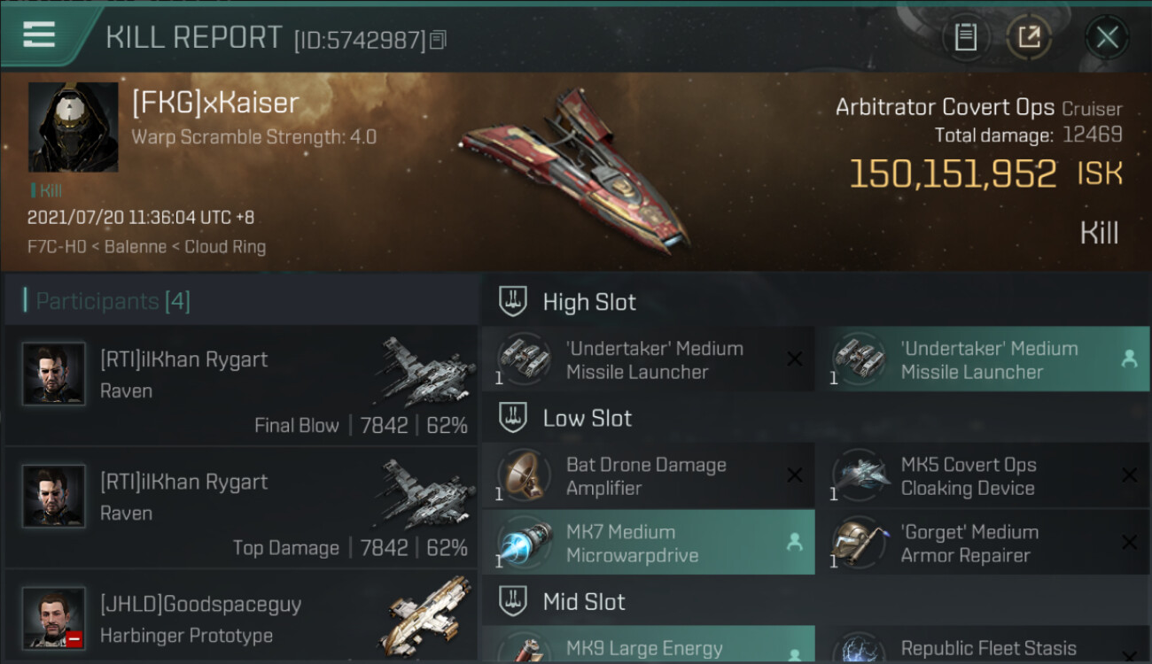Viewport: 1152px width, 664px height.
Task: Expand the High Slot section
Action: 816,302
